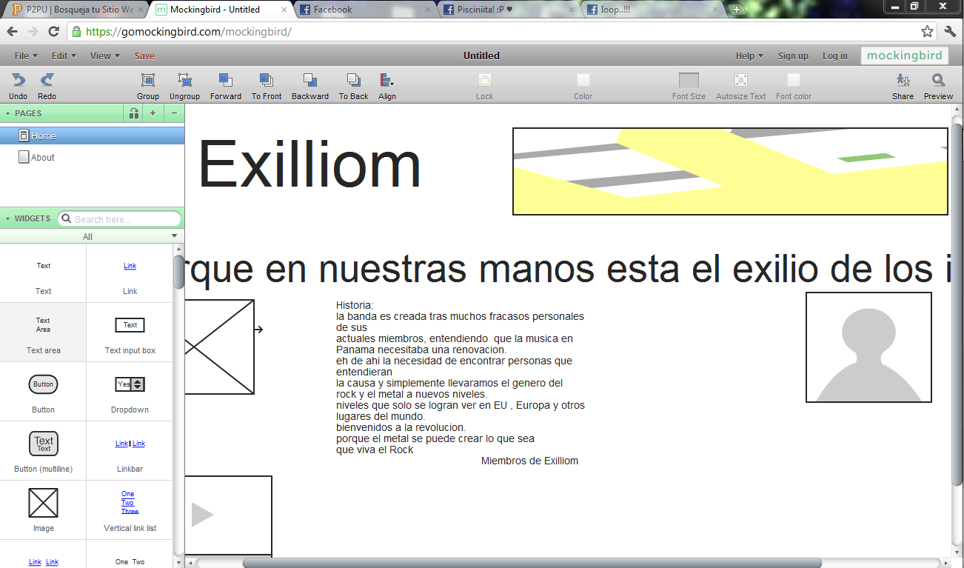964x568 pixels.
Task: Select the Home page
Action: click(92, 136)
